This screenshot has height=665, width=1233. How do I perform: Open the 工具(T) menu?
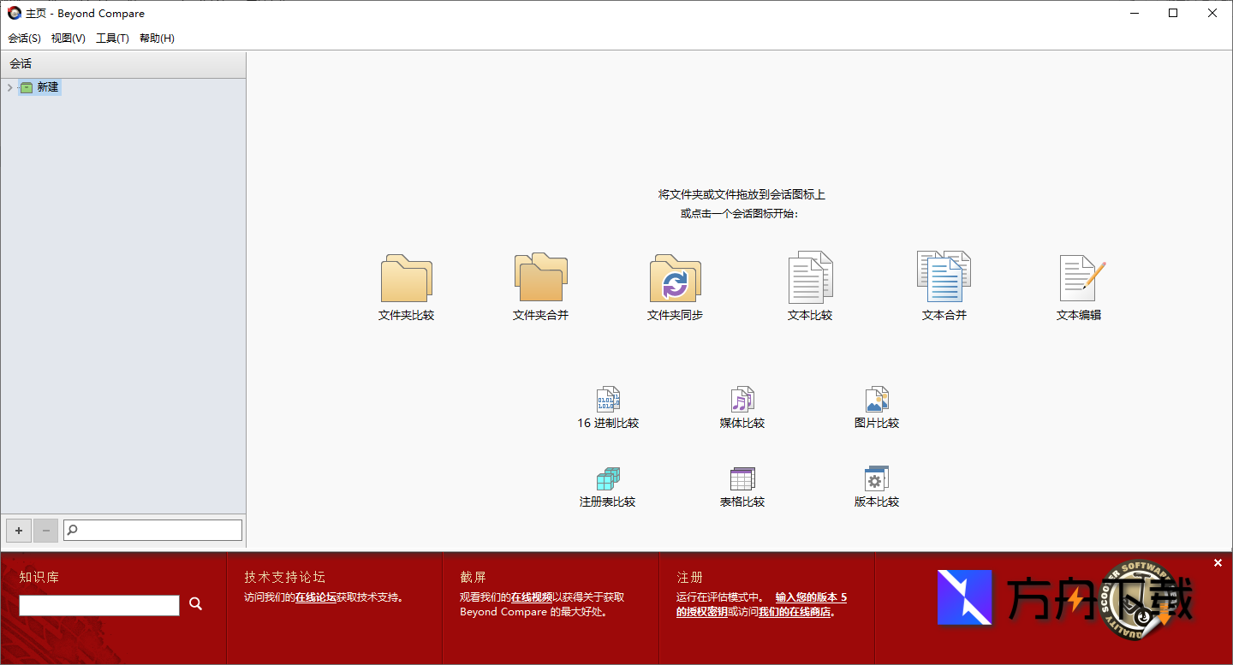[111, 38]
